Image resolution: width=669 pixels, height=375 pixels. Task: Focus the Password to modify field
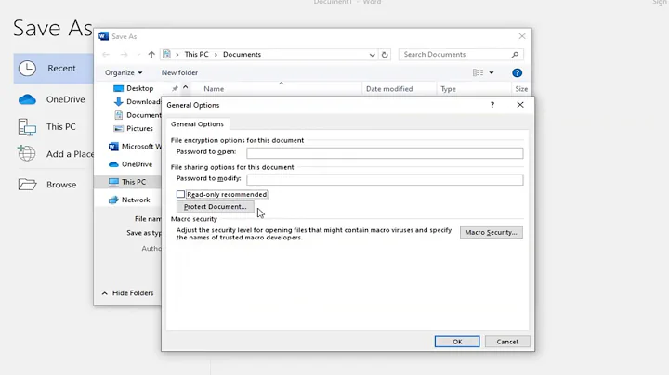[385, 180]
